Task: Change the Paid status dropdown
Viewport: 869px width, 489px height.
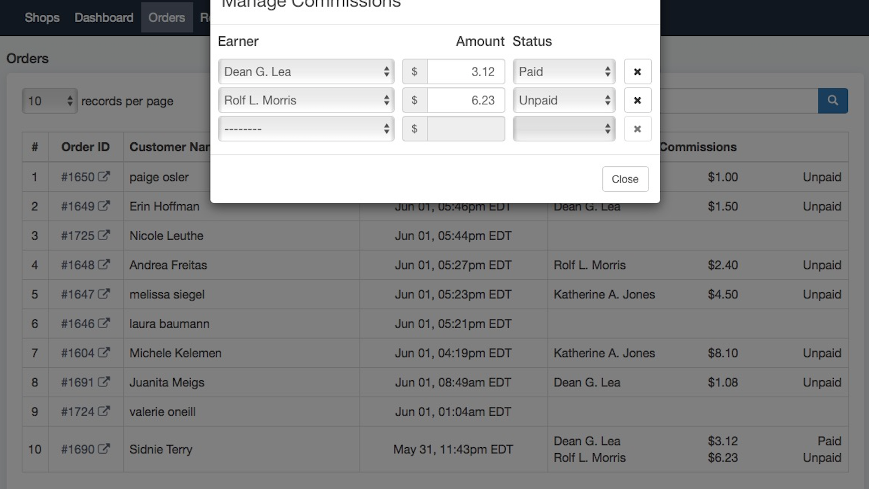Action: point(564,72)
